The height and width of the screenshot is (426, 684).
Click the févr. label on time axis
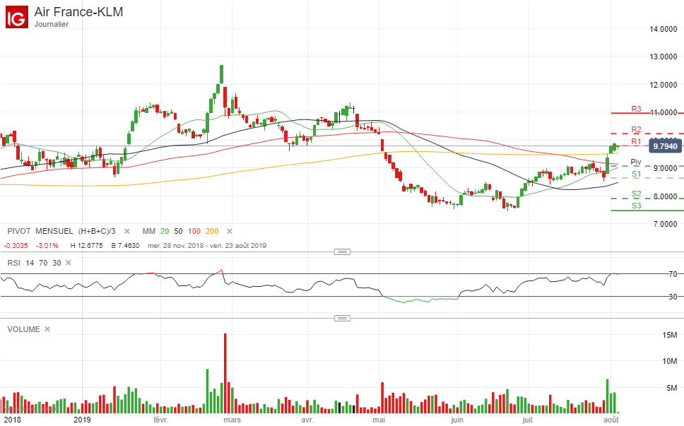[x=160, y=420]
